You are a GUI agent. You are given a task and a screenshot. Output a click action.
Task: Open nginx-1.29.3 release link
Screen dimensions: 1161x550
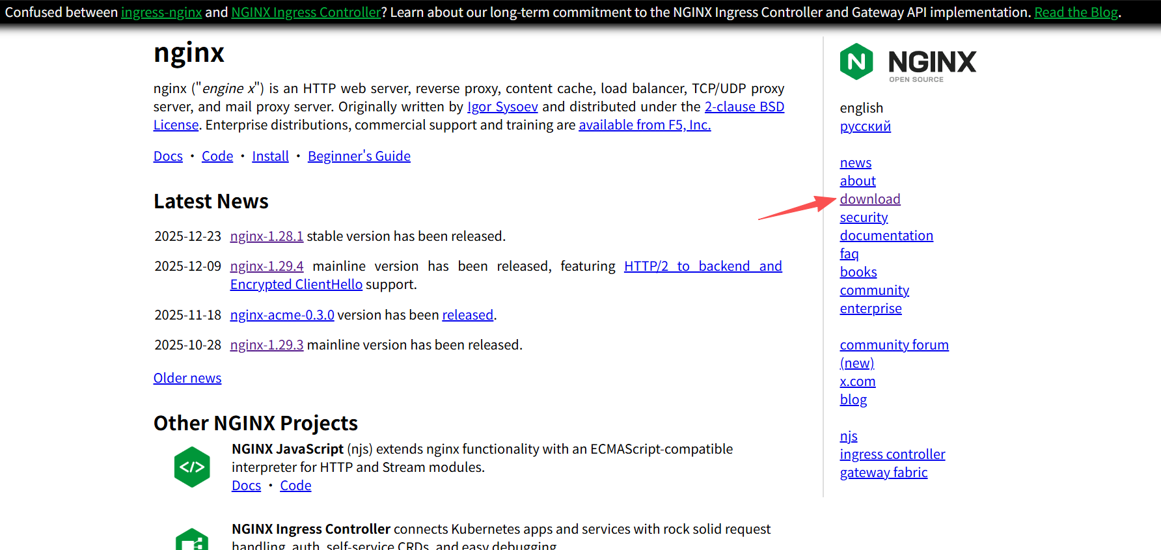[x=267, y=345]
